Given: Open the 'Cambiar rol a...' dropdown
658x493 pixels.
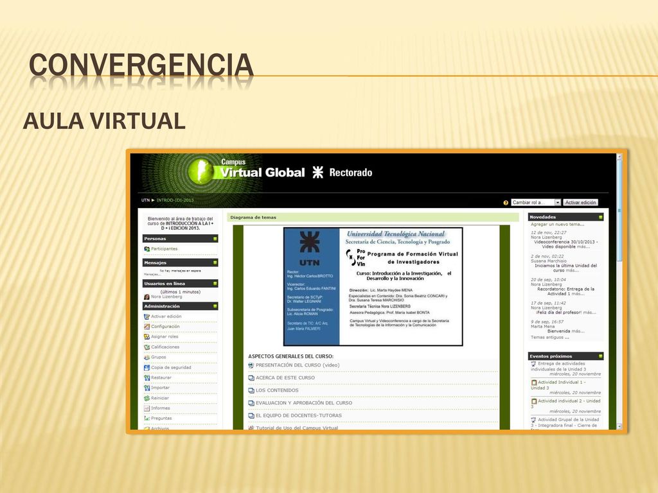Looking at the screenshot, I should tap(536, 202).
